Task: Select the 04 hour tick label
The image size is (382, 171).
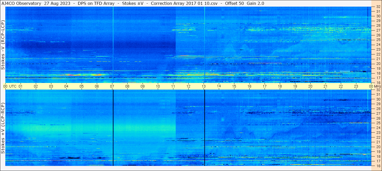Action: point(66,86)
